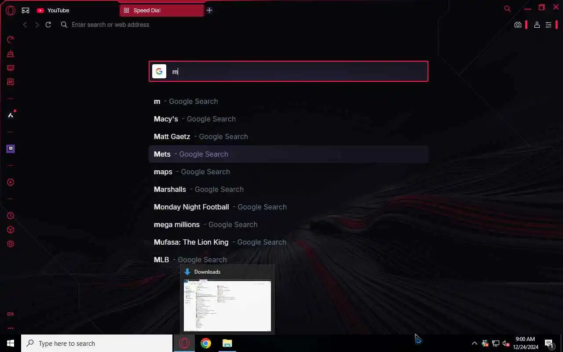Focus the address bar field
Viewport: 563px width, 352px height.
(281, 25)
